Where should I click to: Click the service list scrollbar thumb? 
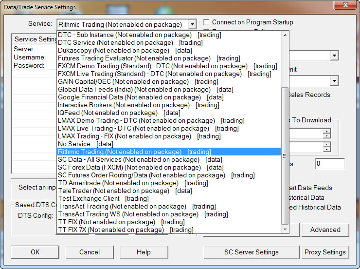(x=285, y=155)
